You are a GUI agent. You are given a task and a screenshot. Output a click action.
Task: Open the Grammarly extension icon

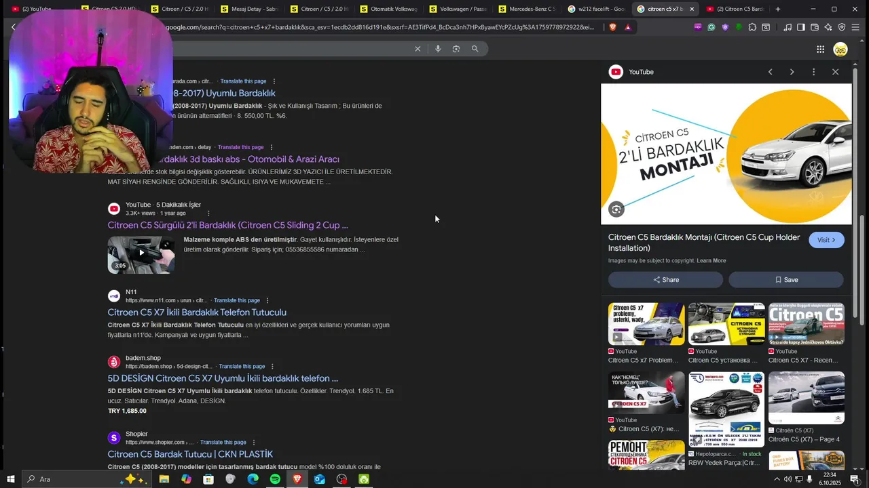(x=711, y=27)
